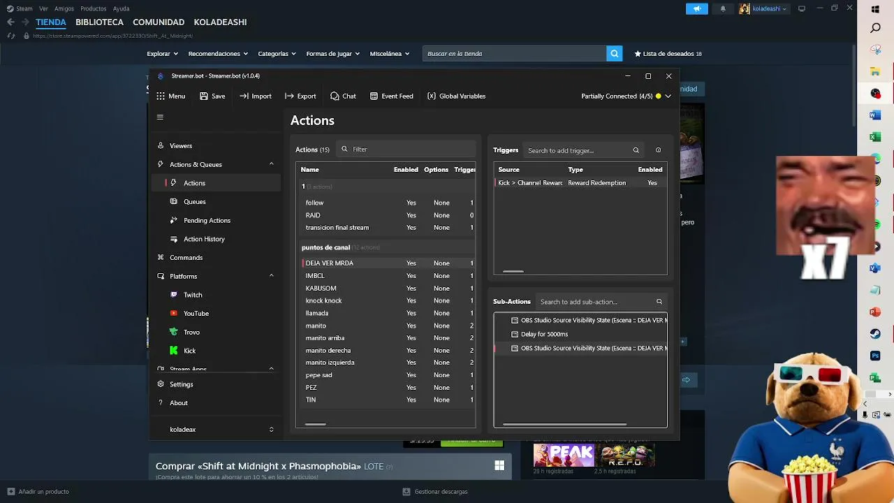The width and height of the screenshot is (894, 503).
Task: Open the Amigos menu in Steam
Action: [64, 9]
